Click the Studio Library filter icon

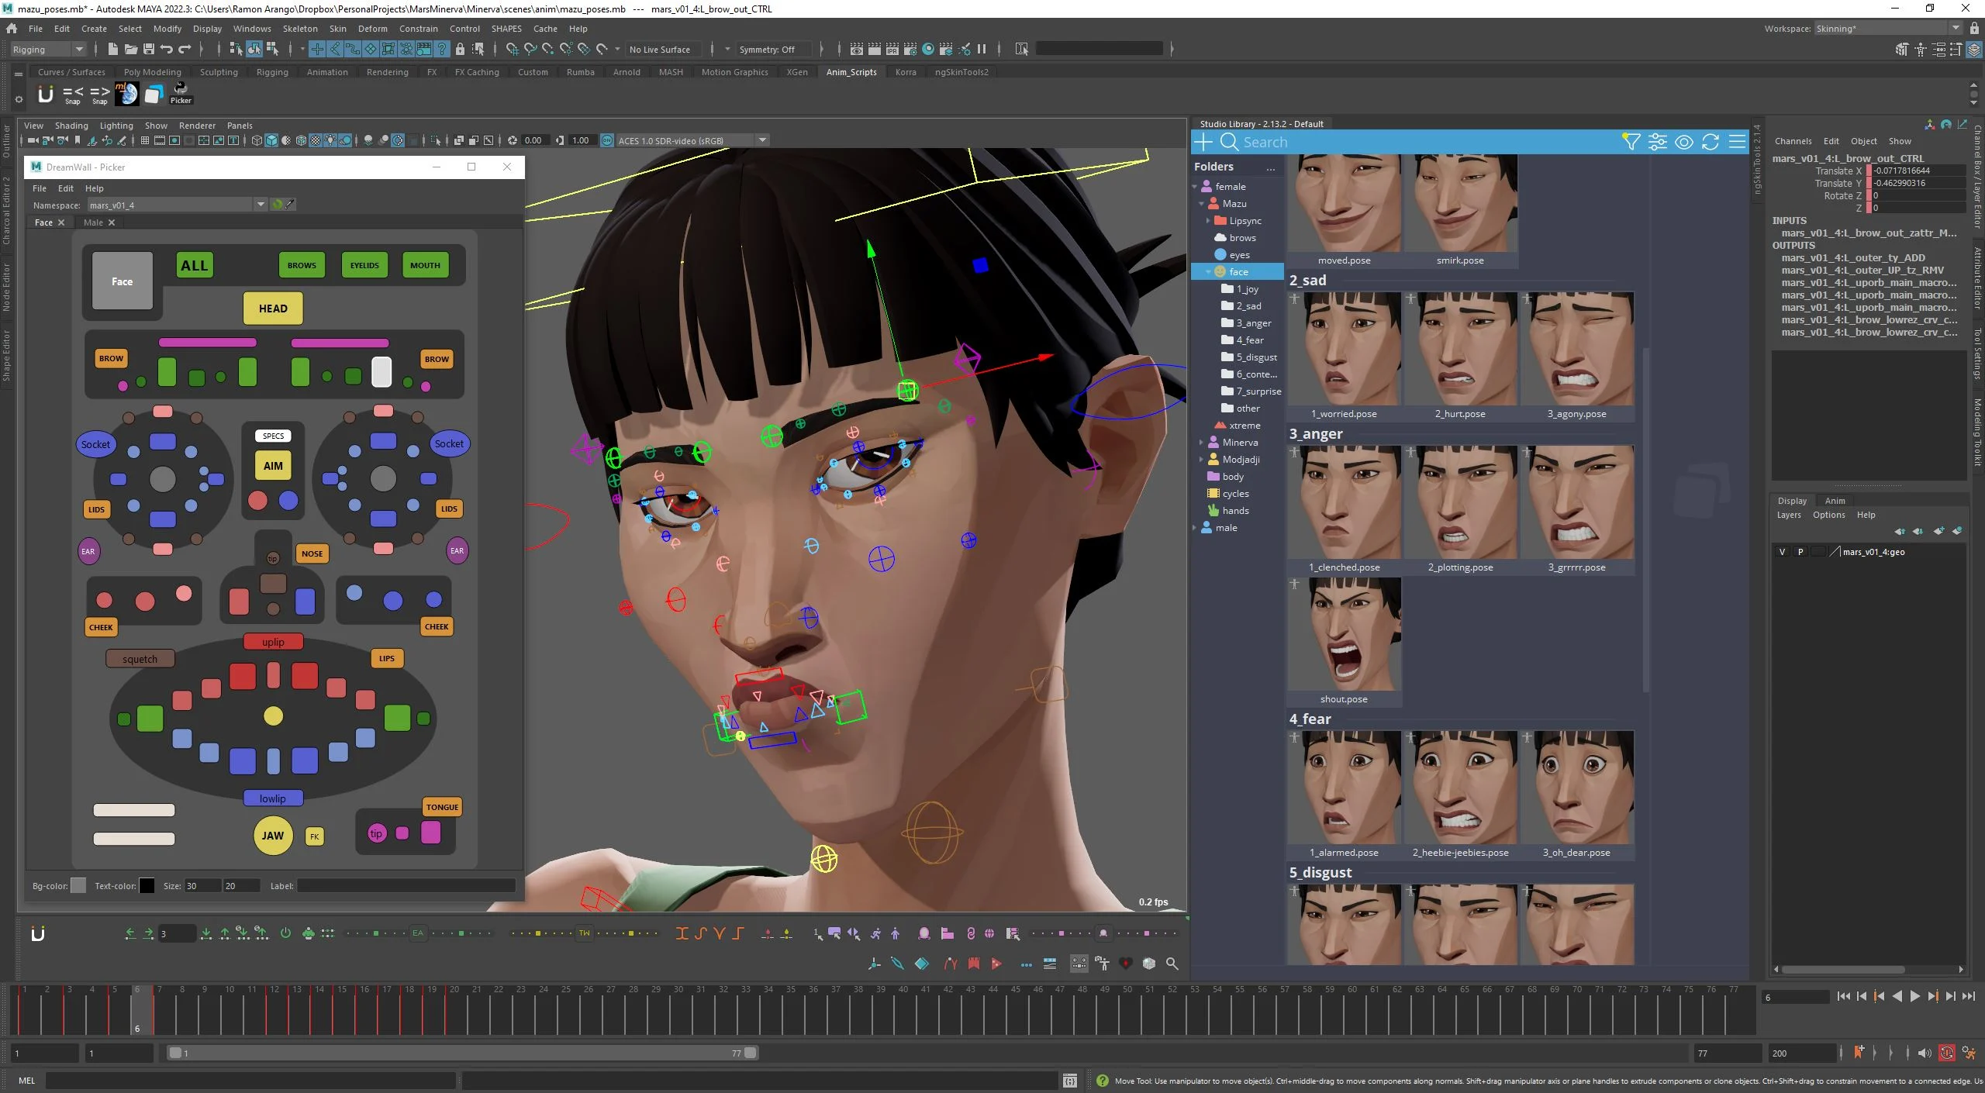[x=1630, y=142]
